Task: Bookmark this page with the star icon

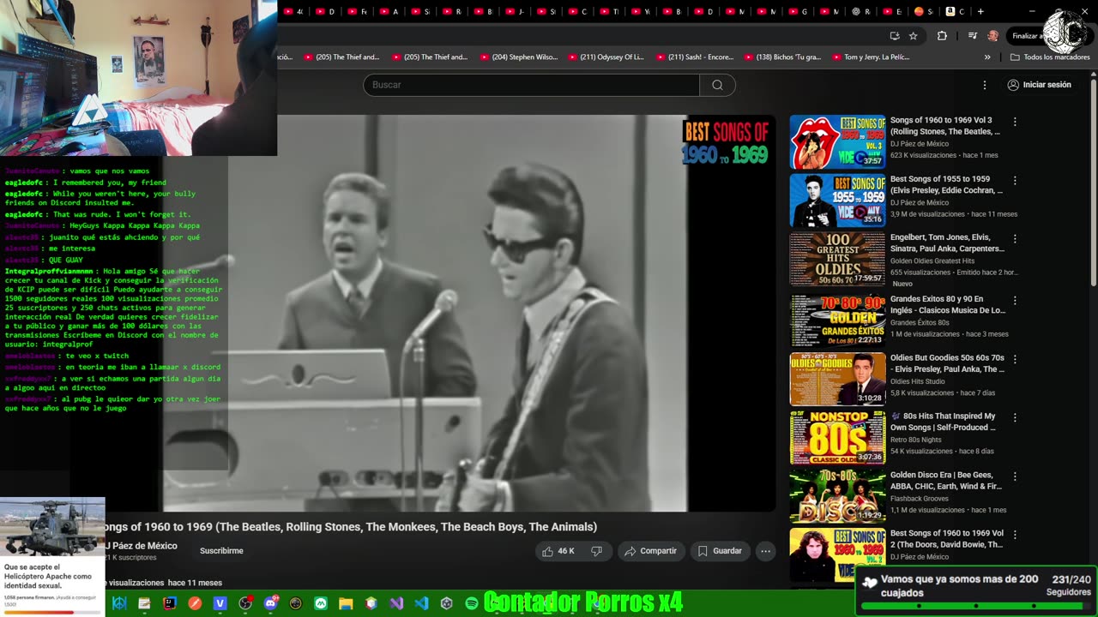Action: tap(914, 36)
